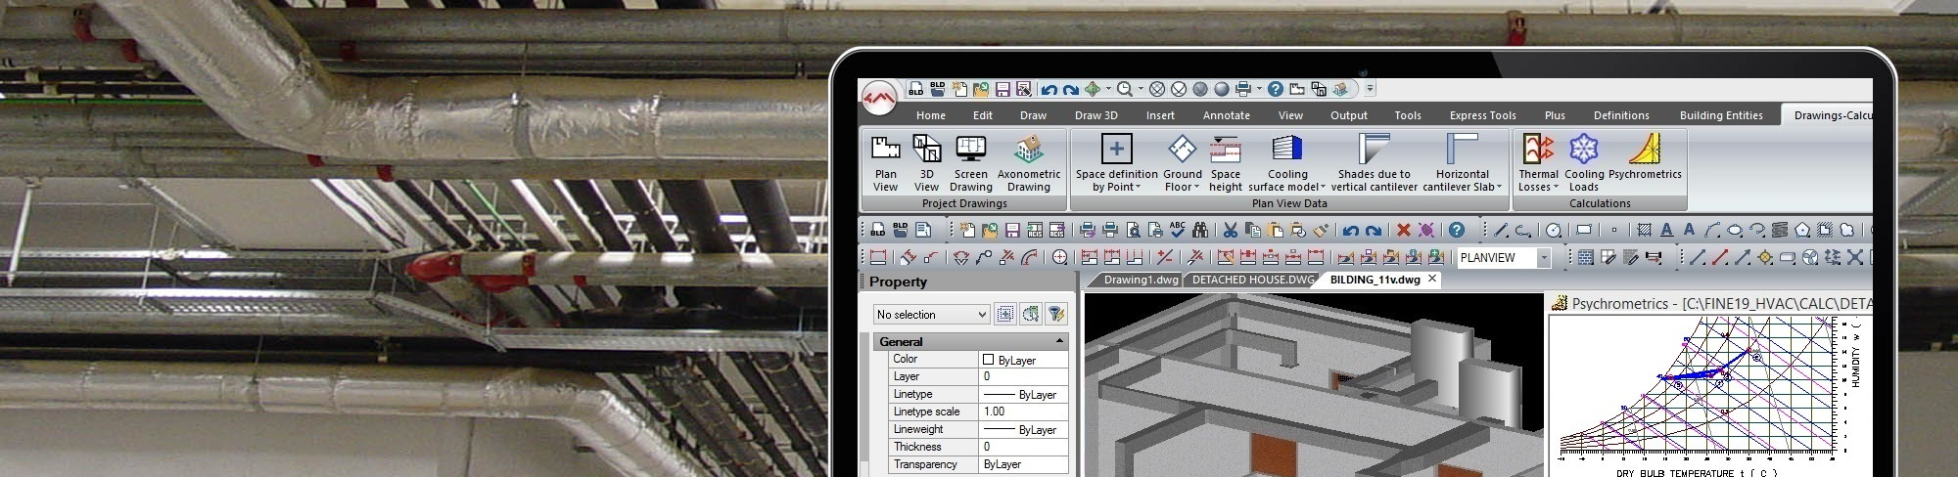Expand Space definition by Point dropdown
1958x477 pixels.
pos(1138,187)
